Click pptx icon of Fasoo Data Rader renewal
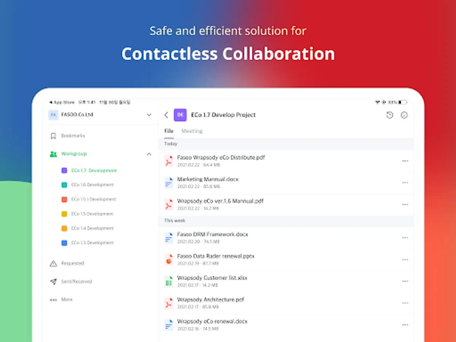The height and width of the screenshot is (342, 456). coord(168,260)
